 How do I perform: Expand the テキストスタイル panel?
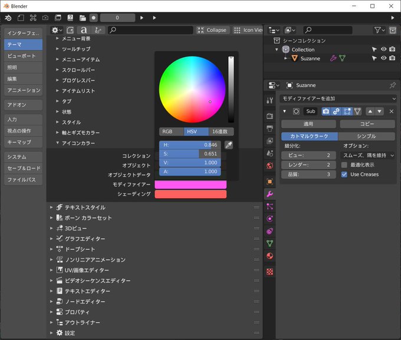coord(51,207)
